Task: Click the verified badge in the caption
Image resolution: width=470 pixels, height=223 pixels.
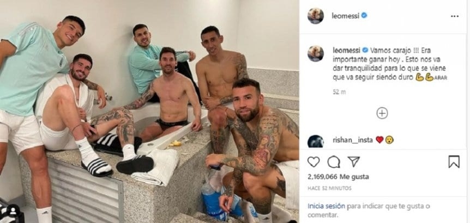Action: pos(365,50)
